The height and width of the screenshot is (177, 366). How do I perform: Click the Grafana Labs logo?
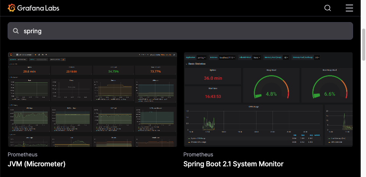point(33,8)
